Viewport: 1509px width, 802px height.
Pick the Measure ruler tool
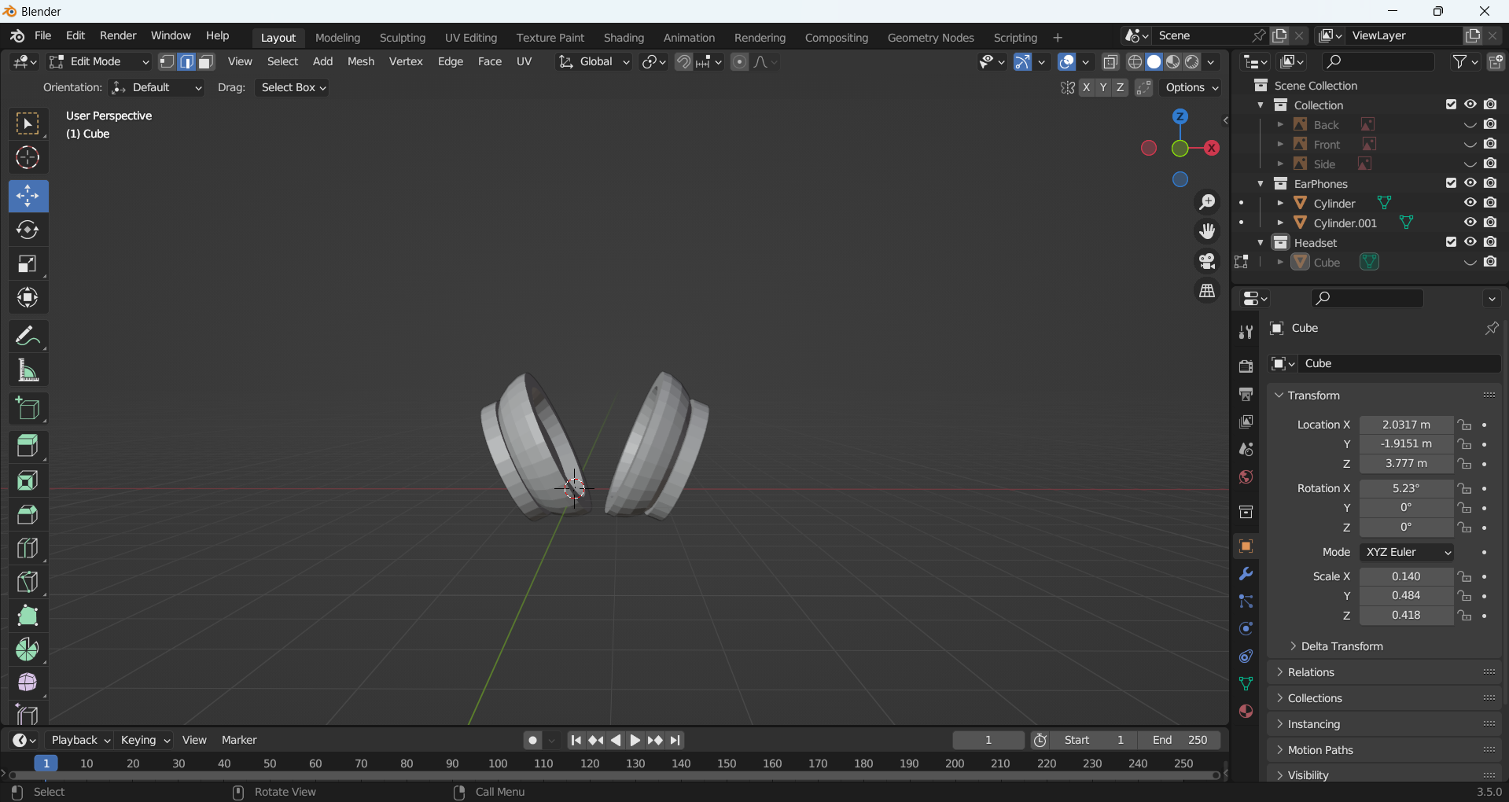coord(28,370)
